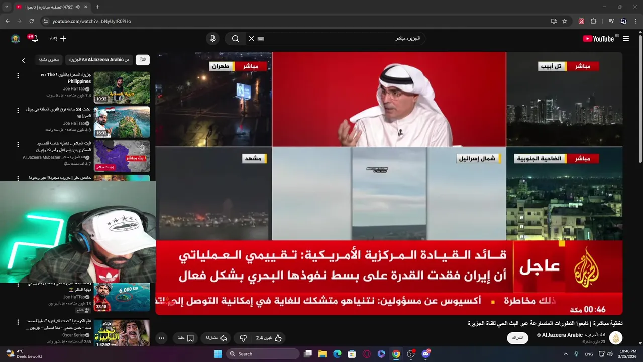643x362 pixels.
Task: Open the Yemen mountains 16:32 video thumbnail
Action: pyautogui.click(x=122, y=122)
